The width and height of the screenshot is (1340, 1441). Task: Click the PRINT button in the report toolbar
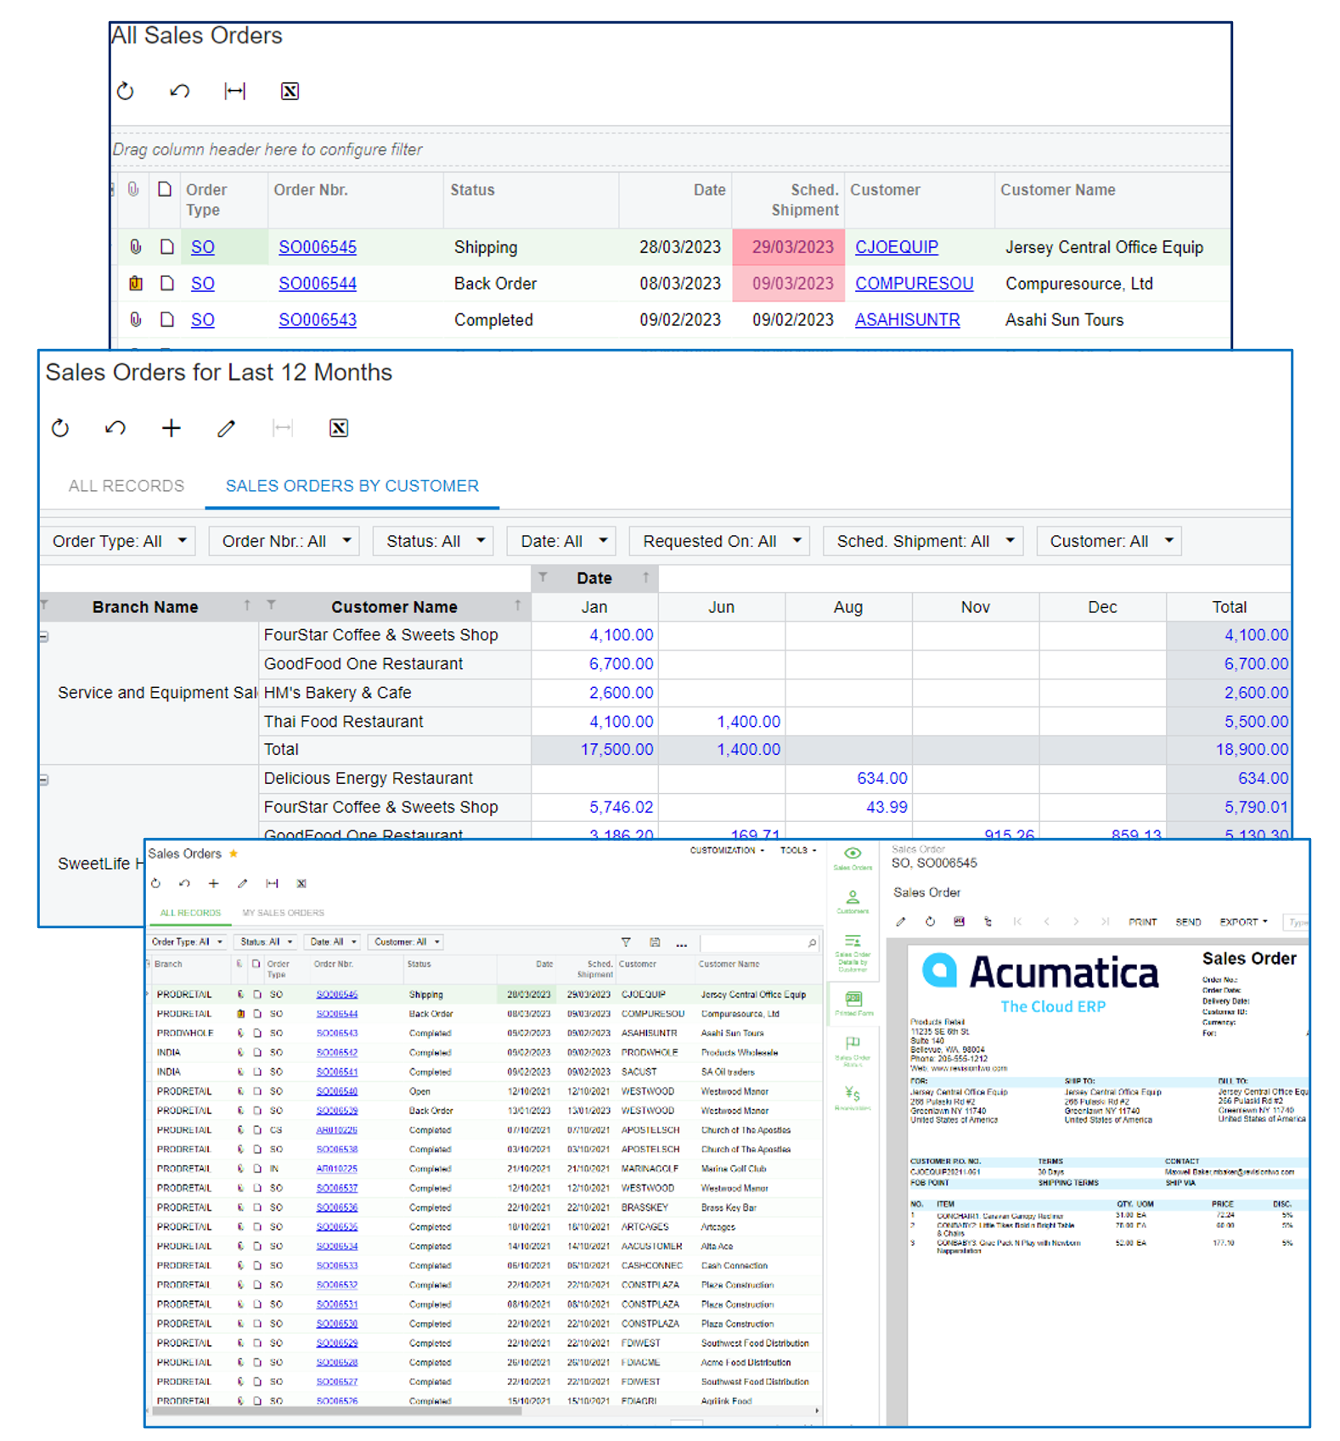pyautogui.click(x=1142, y=922)
